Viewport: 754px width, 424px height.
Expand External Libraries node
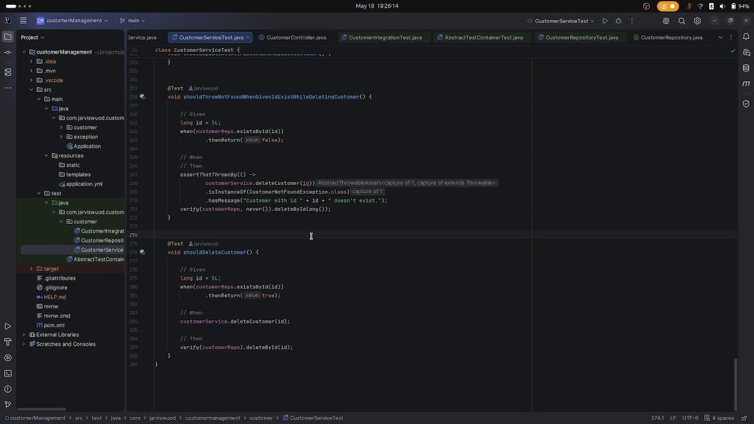pyautogui.click(x=24, y=334)
